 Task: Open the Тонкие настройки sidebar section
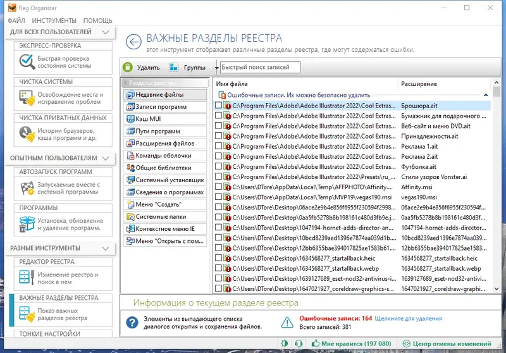tap(63, 333)
